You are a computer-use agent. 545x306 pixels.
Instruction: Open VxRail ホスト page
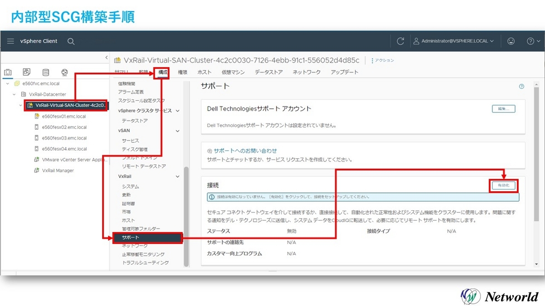click(x=129, y=220)
